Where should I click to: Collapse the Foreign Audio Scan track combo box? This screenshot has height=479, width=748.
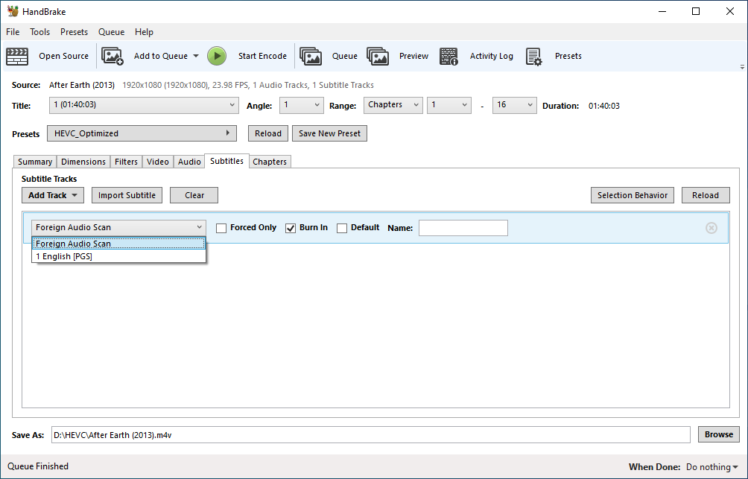pyautogui.click(x=118, y=227)
